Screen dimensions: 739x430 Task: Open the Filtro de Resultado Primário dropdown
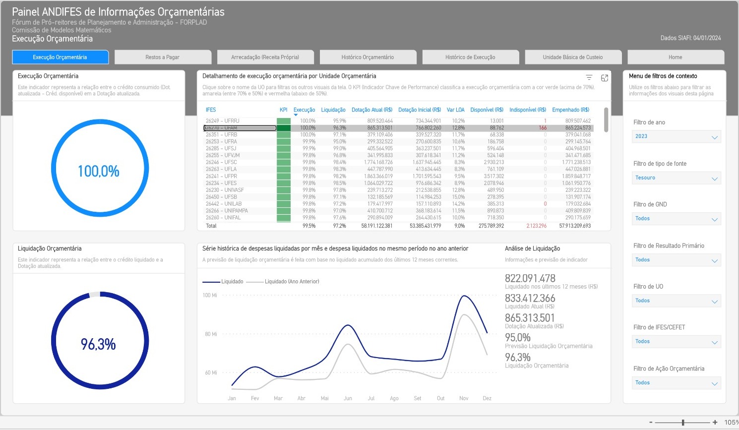point(676,260)
